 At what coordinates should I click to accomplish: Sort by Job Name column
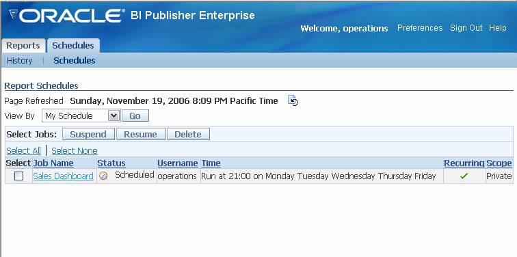(53, 163)
